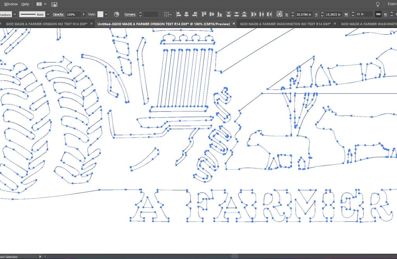
Task: Open the Opacity panel link
Action: point(58,14)
